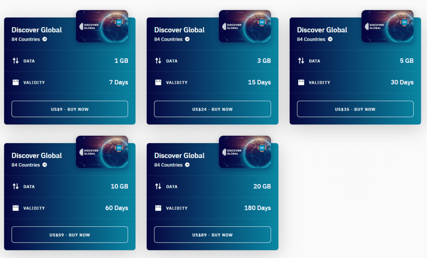Purchase the 5 GB plan for US$35

pyautogui.click(x=355, y=109)
